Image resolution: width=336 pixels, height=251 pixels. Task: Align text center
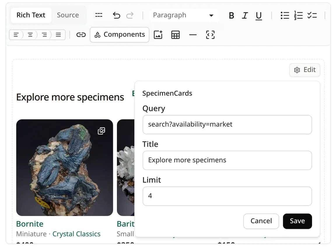[30, 35]
